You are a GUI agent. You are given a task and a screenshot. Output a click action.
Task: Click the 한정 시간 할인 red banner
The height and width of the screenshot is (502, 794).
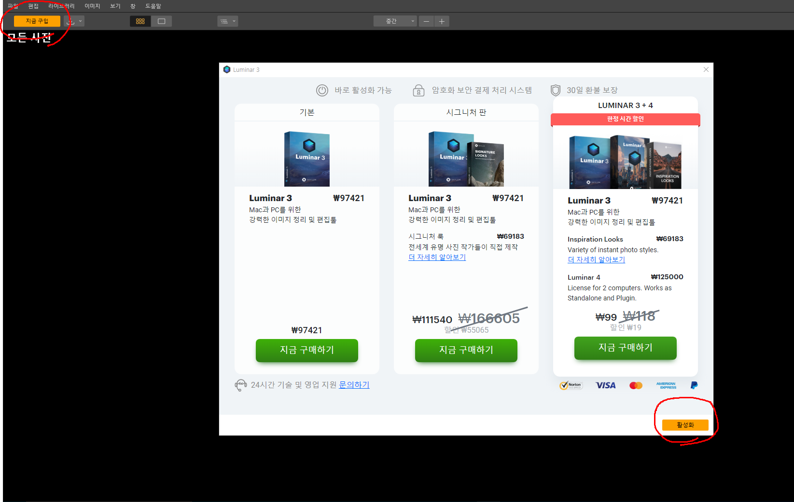pos(626,119)
